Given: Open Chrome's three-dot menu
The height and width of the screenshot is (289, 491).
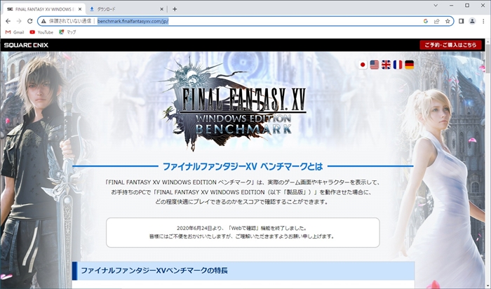Looking at the screenshot, I should coord(483,21).
